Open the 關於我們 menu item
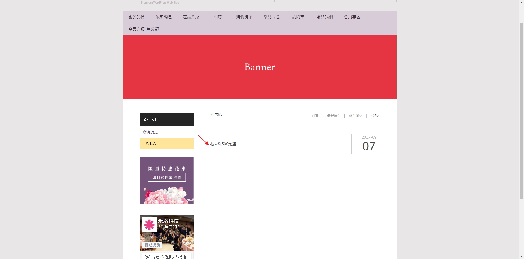The width and height of the screenshot is (524, 259). pos(136,17)
